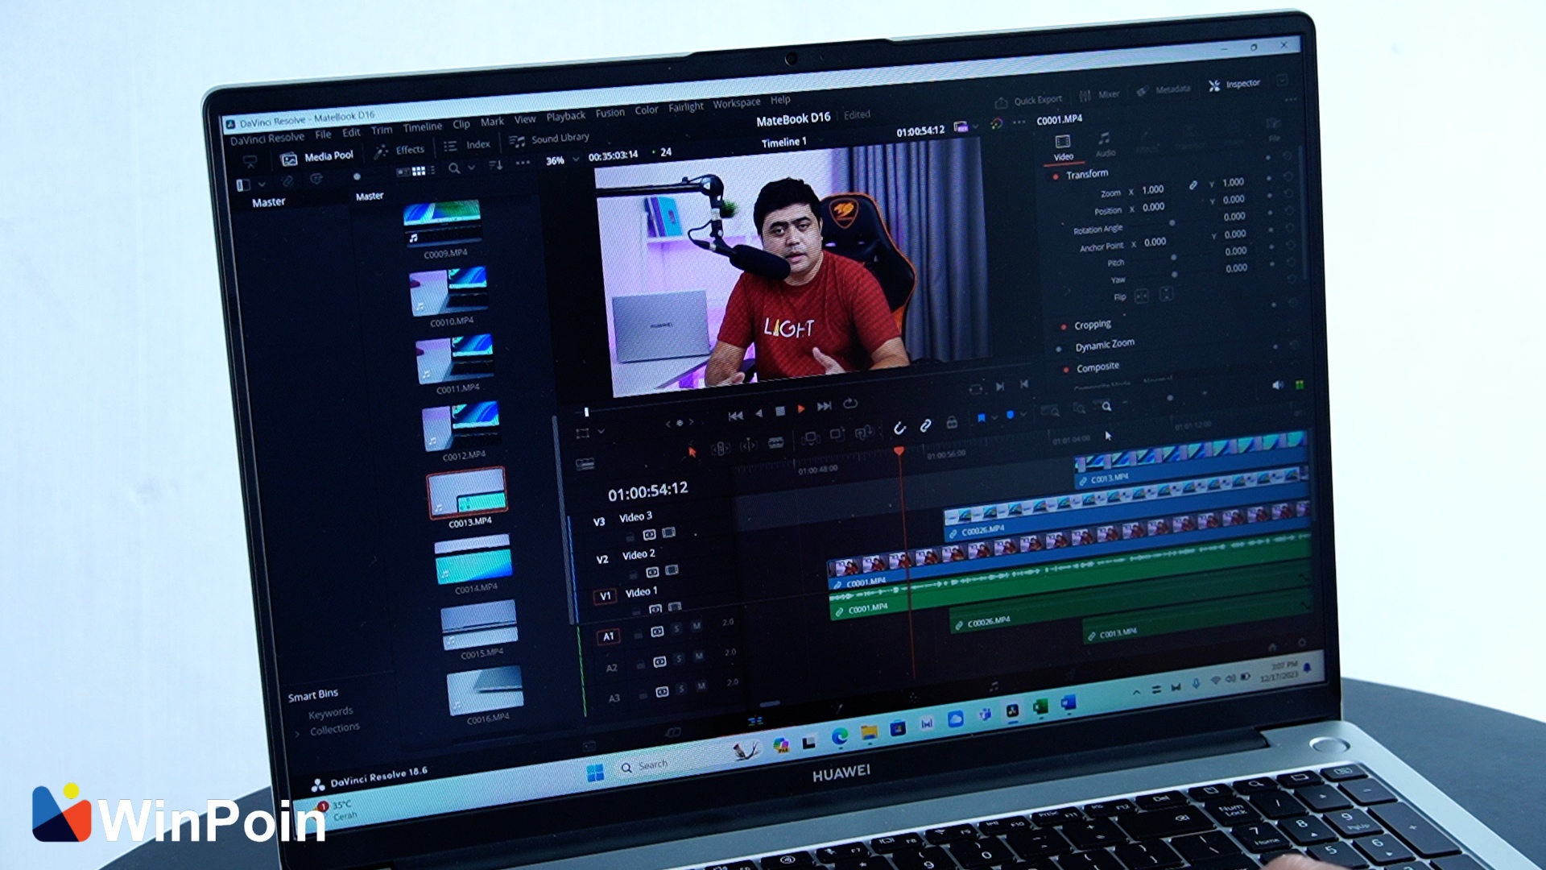Click the media pool search icon
The image size is (1546, 870).
tap(454, 168)
